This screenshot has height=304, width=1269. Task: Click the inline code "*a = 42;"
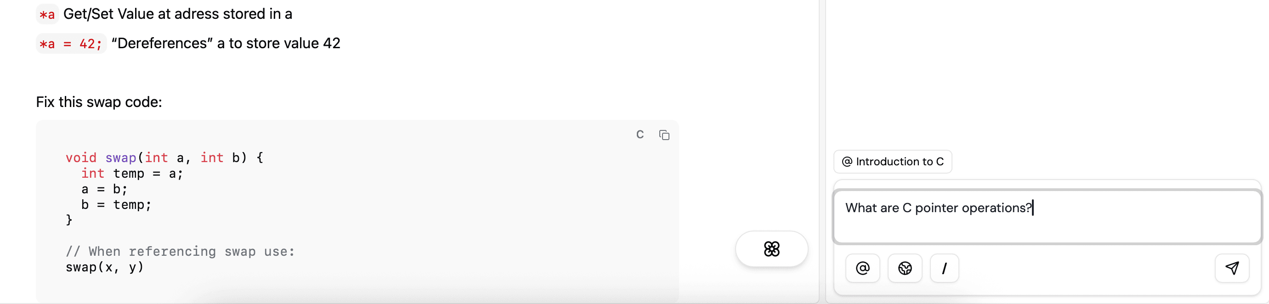[71, 44]
